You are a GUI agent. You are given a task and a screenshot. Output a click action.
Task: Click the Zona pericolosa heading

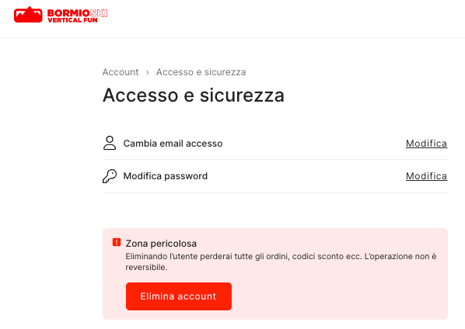[161, 244]
